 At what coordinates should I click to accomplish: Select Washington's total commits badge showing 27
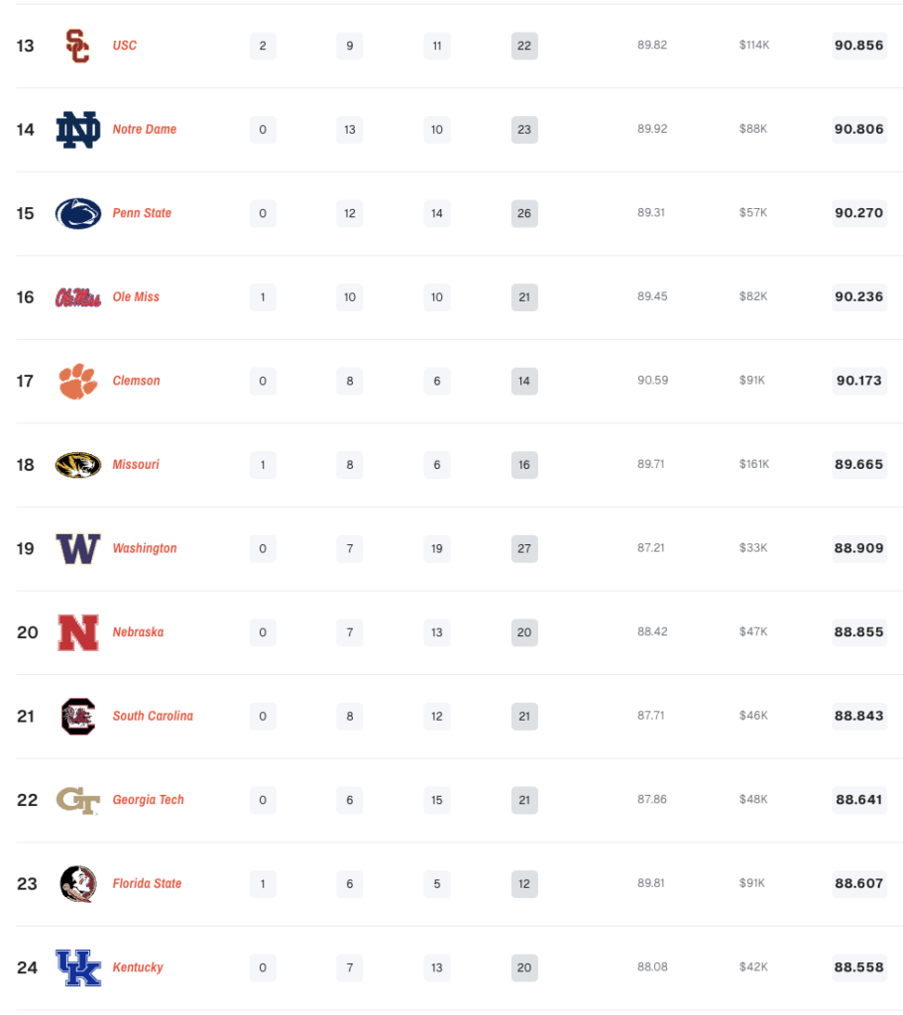(x=524, y=548)
